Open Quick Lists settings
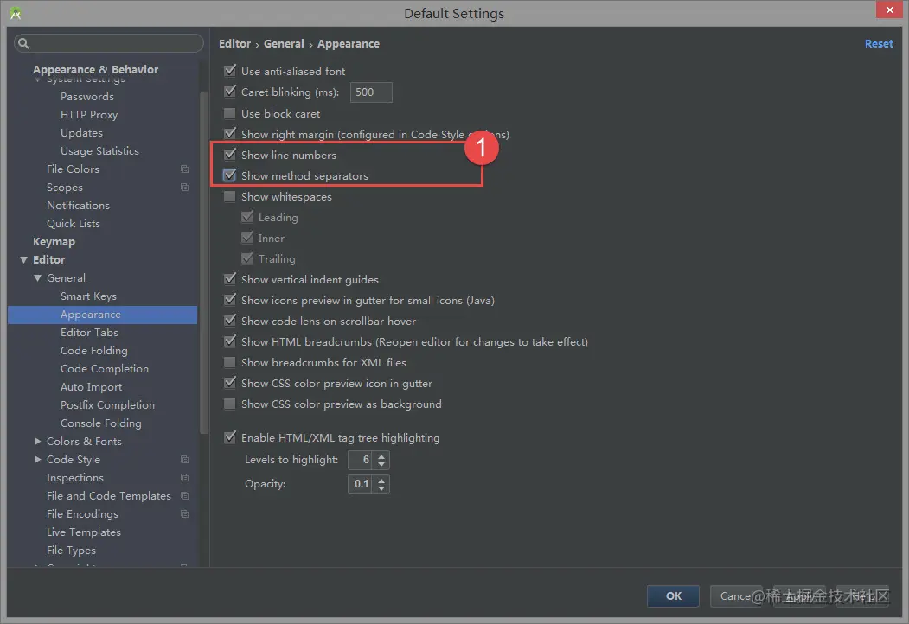Viewport: 909px width, 624px height. (x=73, y=224)
